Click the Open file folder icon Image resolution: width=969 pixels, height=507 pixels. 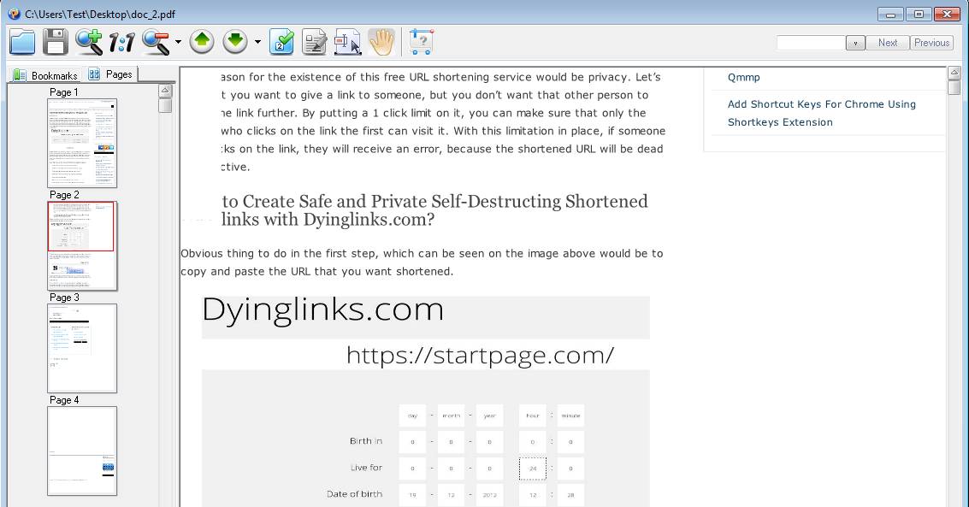coord(22,41)
